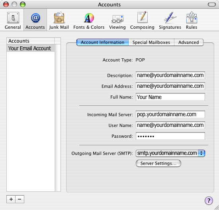
Task: Open the Viewing preferences pane
Action: pos(117,21)
